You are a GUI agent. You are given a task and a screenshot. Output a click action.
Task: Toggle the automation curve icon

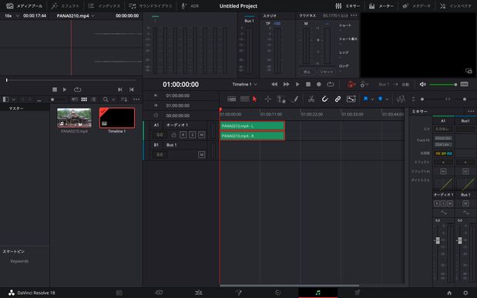[x=351, y=99]
